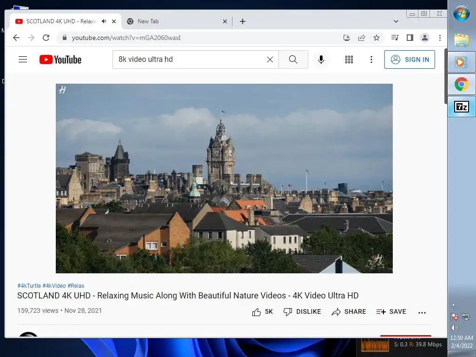Click the clock showing 12:50 AM
The image size is (476, 357).
[x=462, y=338]
